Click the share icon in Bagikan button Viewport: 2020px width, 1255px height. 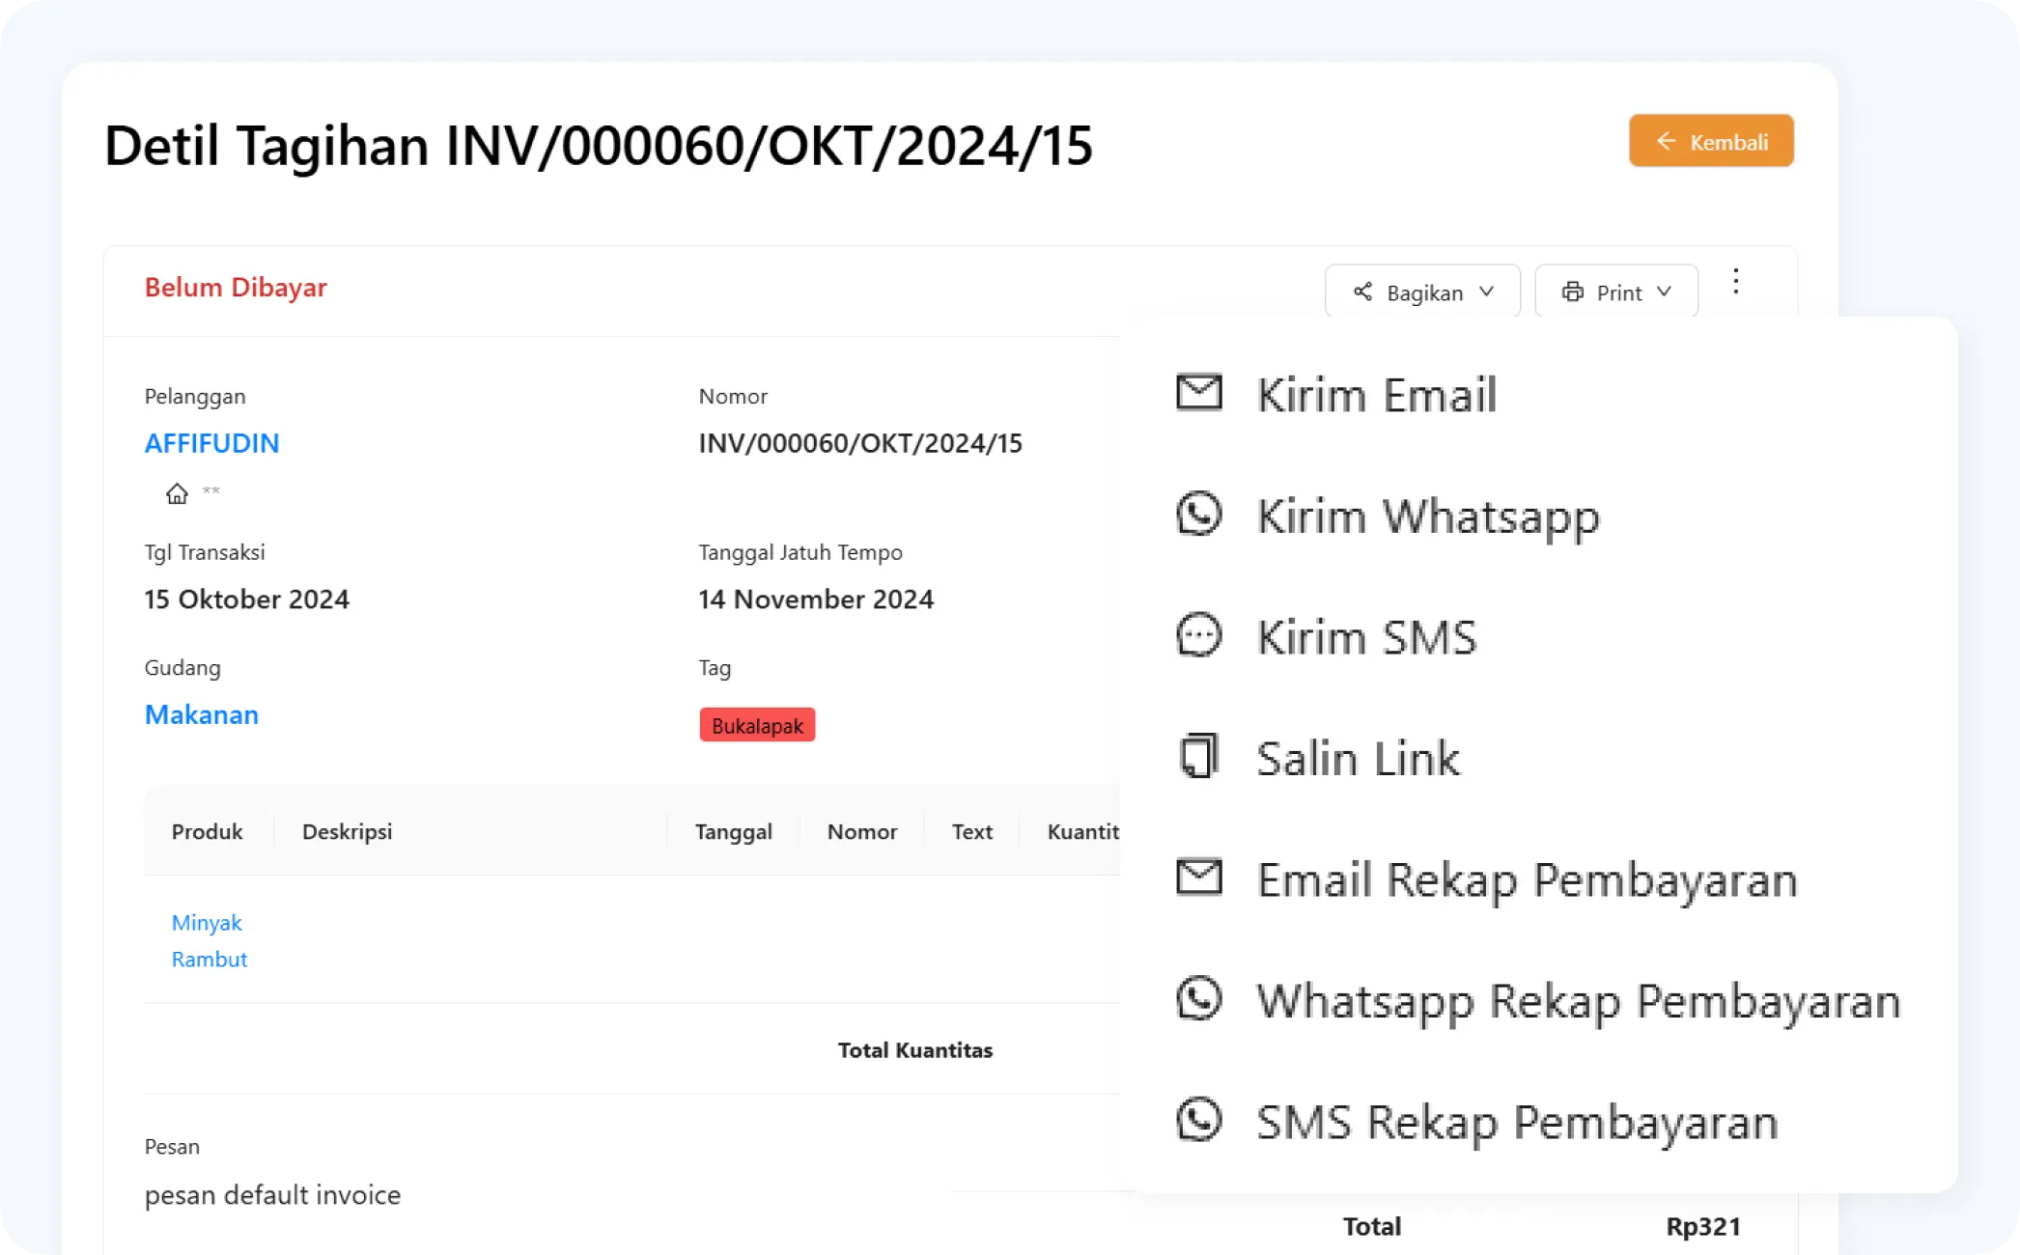tap(1362, 292)
